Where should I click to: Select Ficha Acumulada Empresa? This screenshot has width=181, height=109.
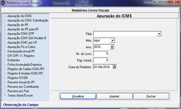click(x=25, y=64)
